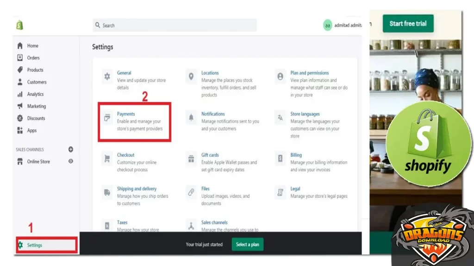Click the Checkout cart icon
Screen dimensions: 474x266
coord(107,159)
